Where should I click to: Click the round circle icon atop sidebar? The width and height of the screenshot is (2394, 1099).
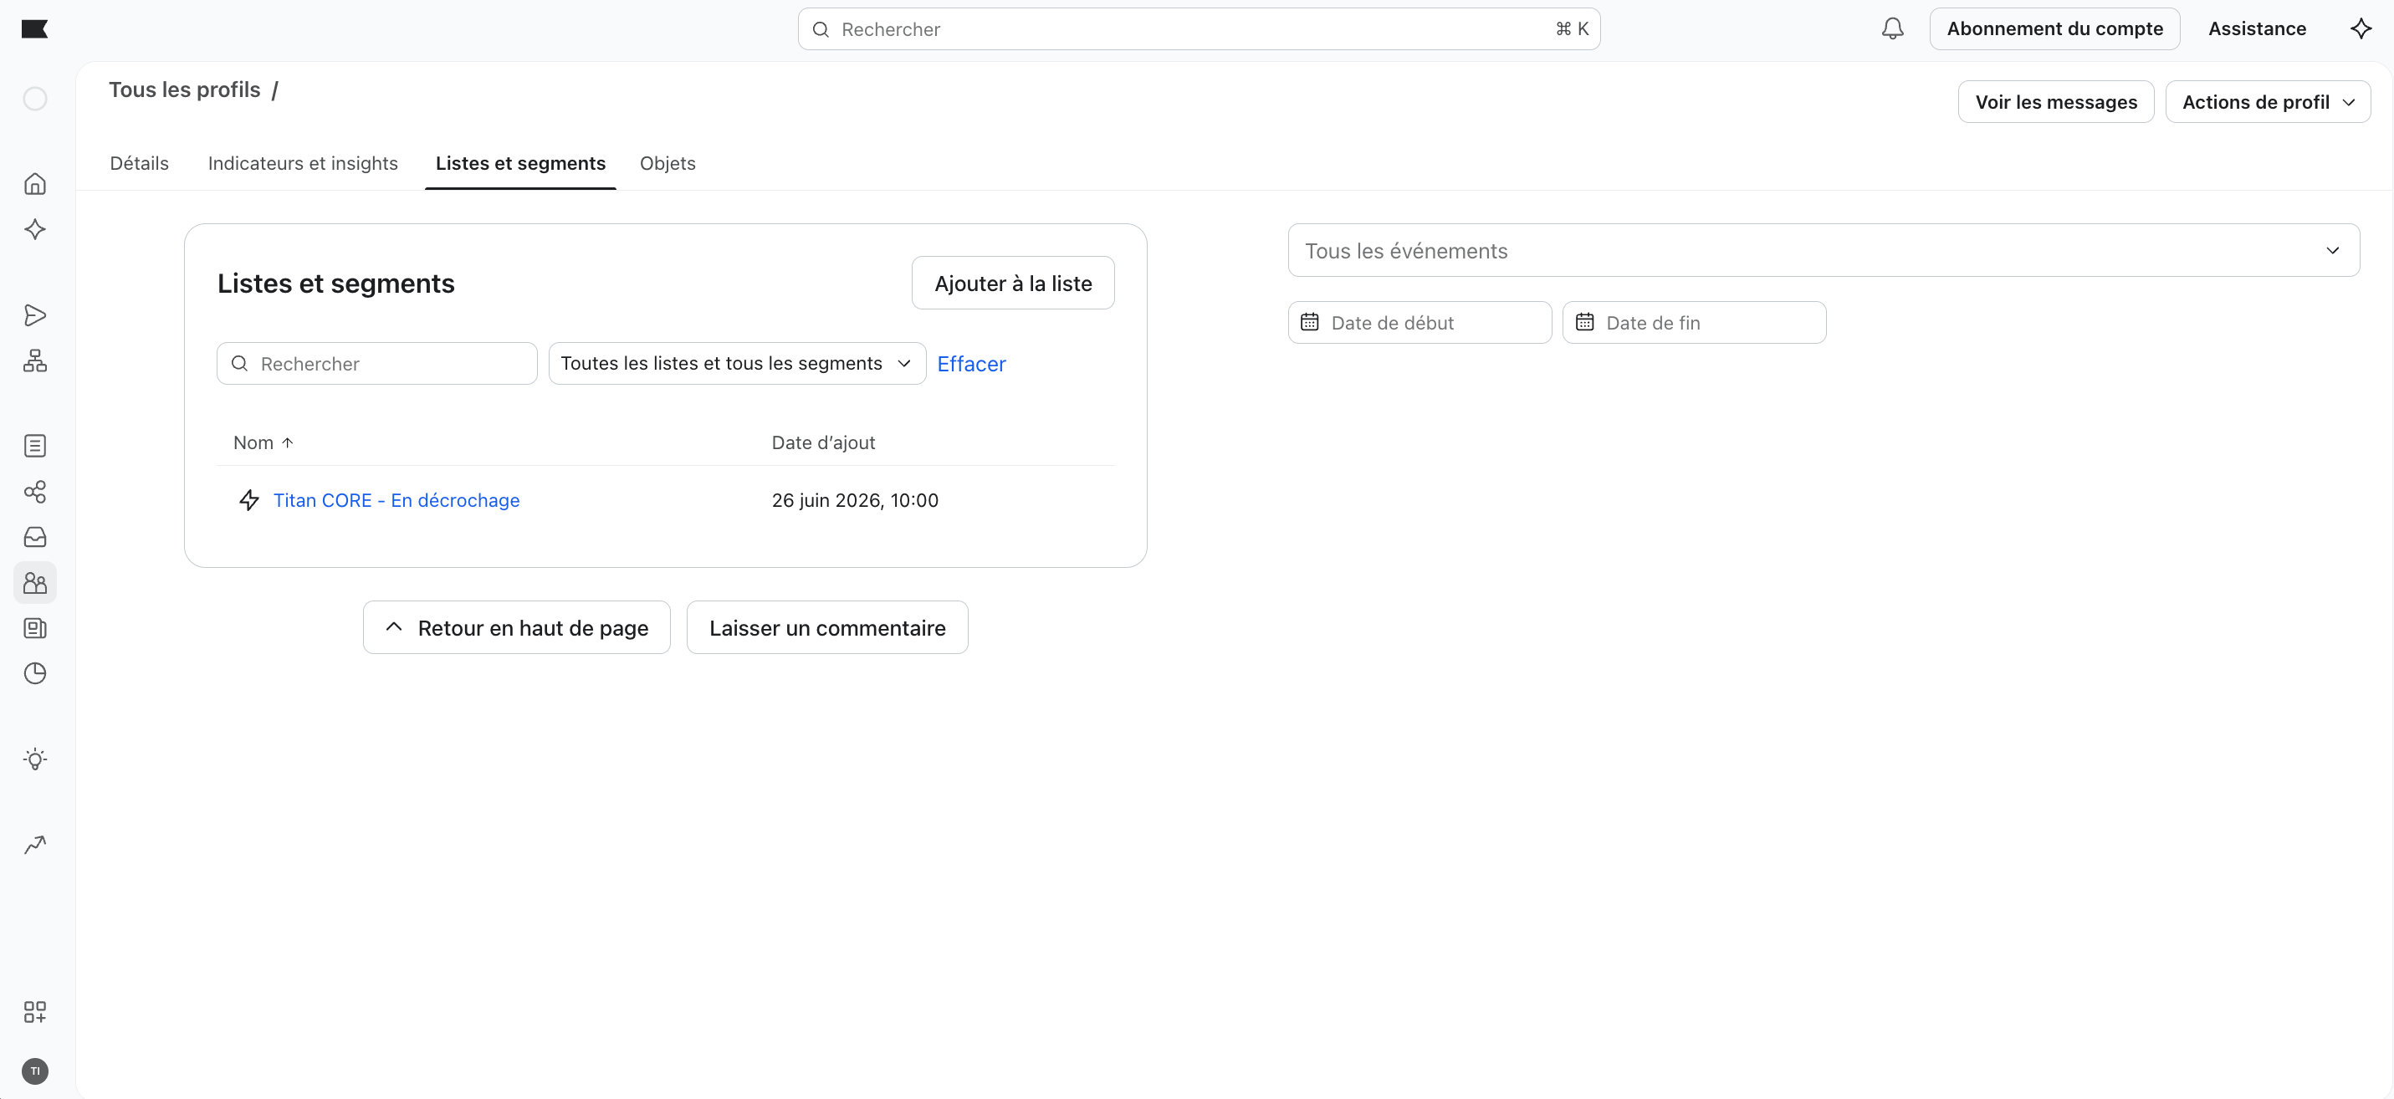(x=35, y=99)
